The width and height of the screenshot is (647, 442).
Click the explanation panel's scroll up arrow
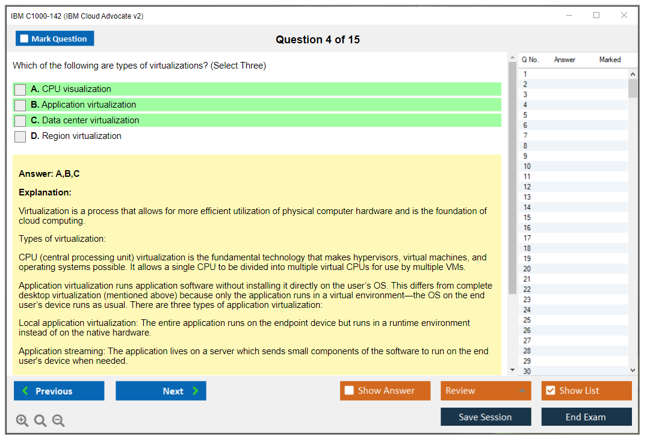512,58
